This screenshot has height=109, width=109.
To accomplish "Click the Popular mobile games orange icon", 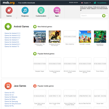I will (x=35, y=86).
